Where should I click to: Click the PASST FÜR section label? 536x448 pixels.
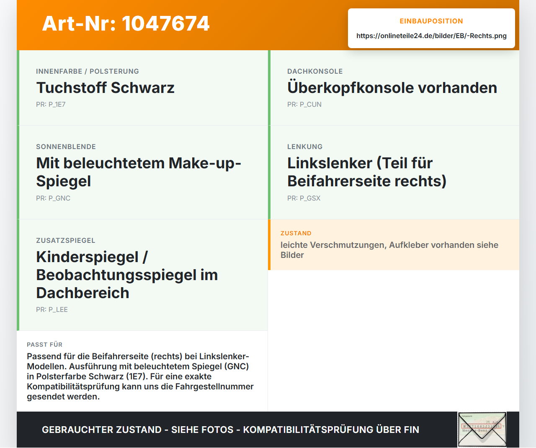(x=44, y=345)
